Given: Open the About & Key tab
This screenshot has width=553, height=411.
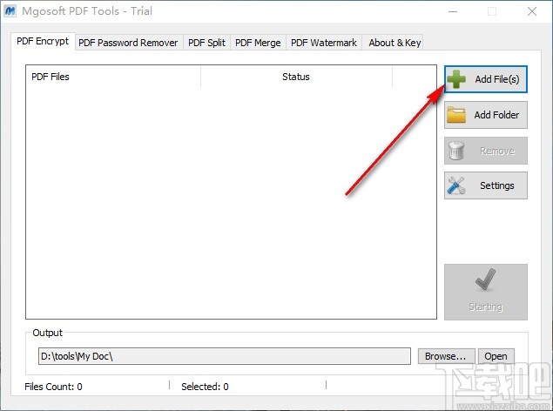Looking at the screenshot, I should 395,43.
